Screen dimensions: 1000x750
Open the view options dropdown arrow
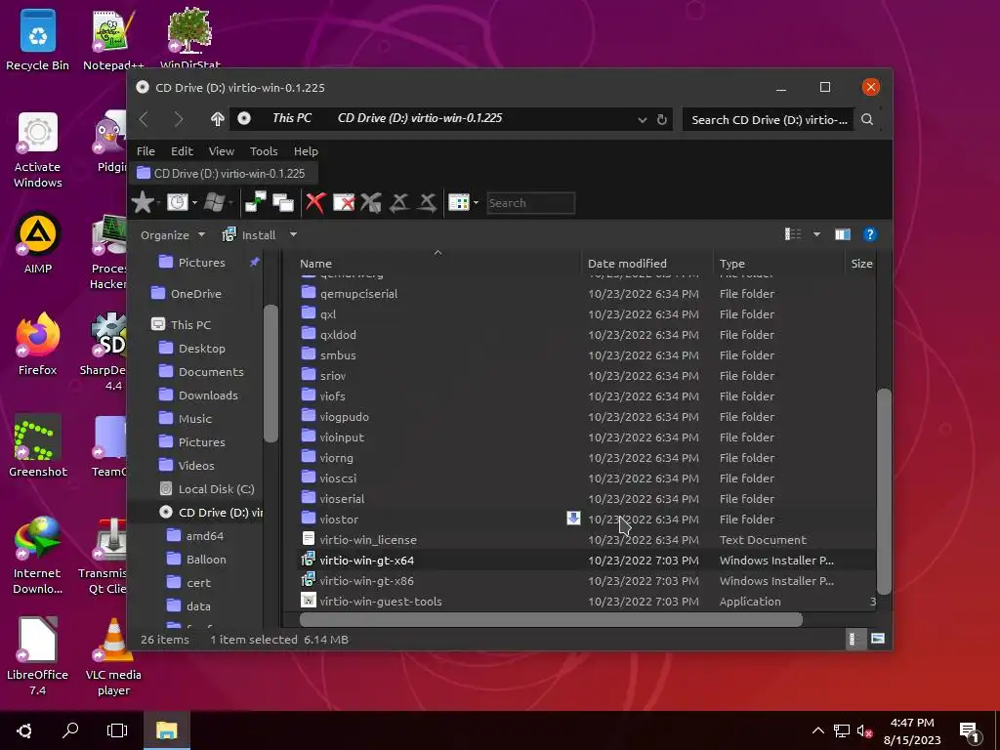[x=816, y=234]
